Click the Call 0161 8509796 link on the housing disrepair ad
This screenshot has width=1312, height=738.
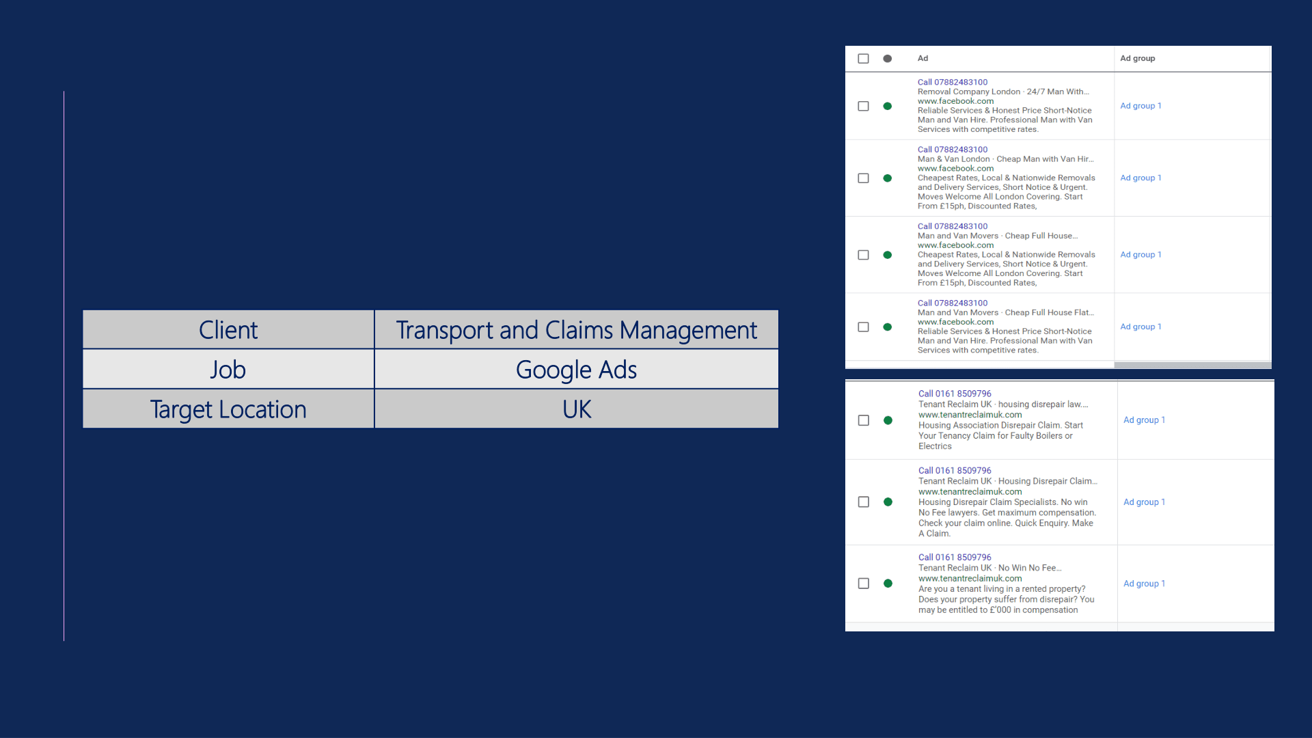954,393
